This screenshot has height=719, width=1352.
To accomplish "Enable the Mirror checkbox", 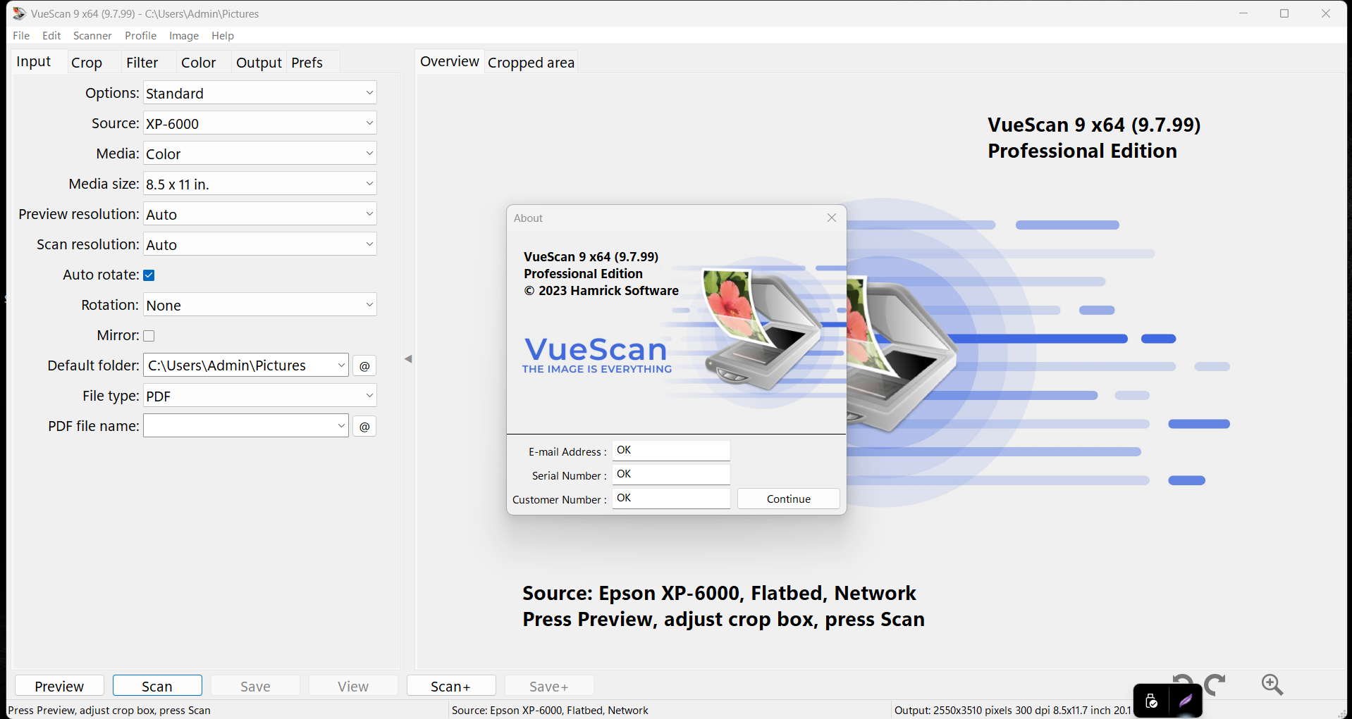I will click(x=149, y=336).
